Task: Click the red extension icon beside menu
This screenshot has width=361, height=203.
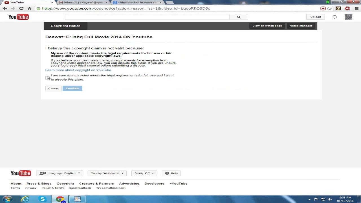Action: tap(347, 8)
